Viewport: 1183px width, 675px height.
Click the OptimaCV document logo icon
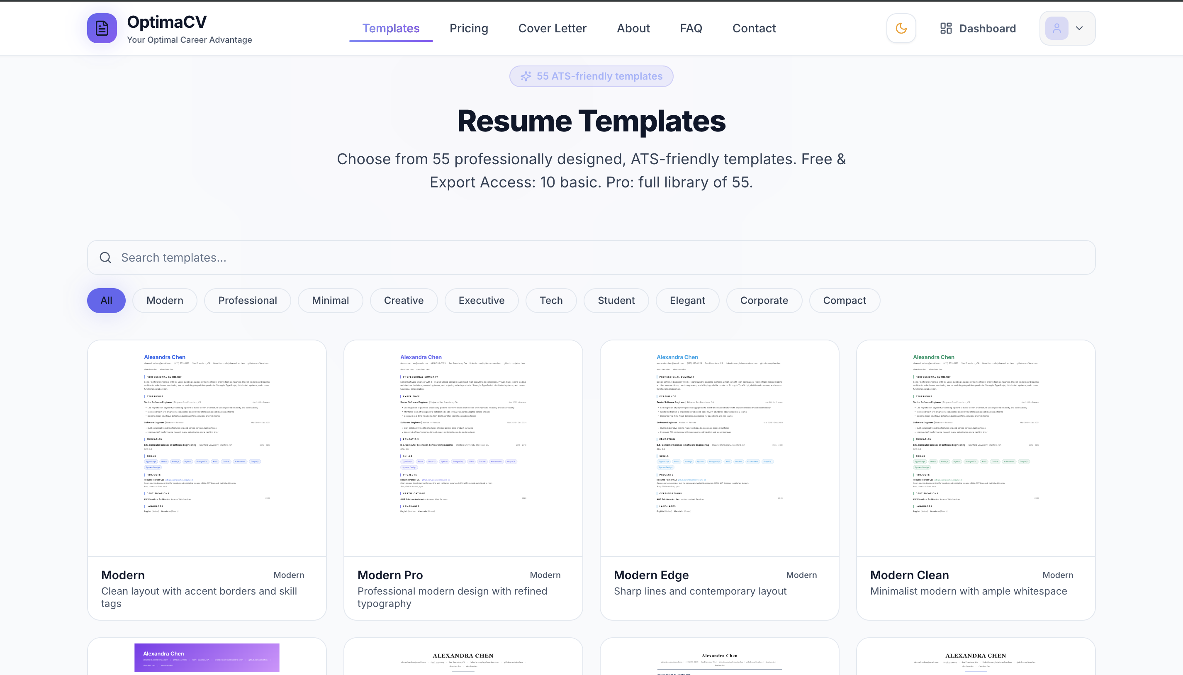tap(102, 28)
